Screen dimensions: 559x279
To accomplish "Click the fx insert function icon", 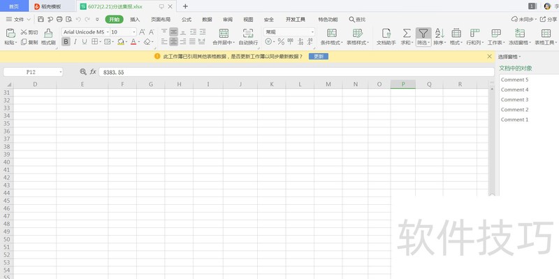I will tap(93, 72).
